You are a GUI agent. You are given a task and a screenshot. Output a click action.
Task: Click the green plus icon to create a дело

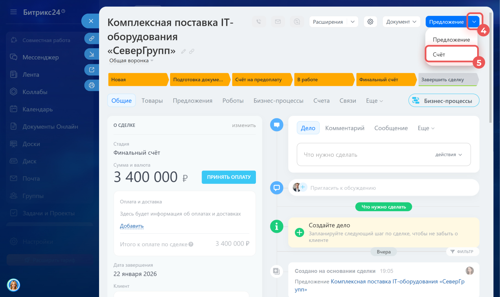tap(299, 232)
